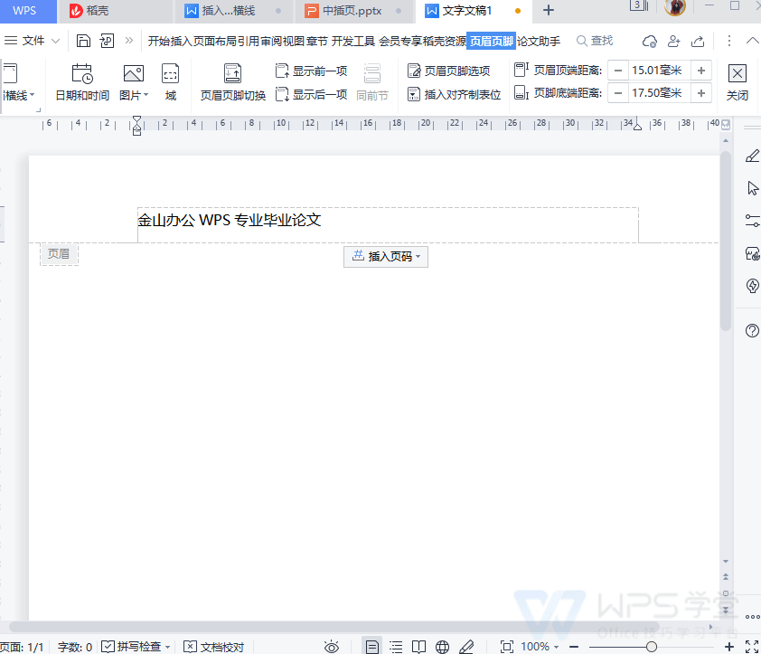This screenshot has height=654, width=761.
Task: Open the eyedropper tool in the status bar
Action: coord(467,646)
